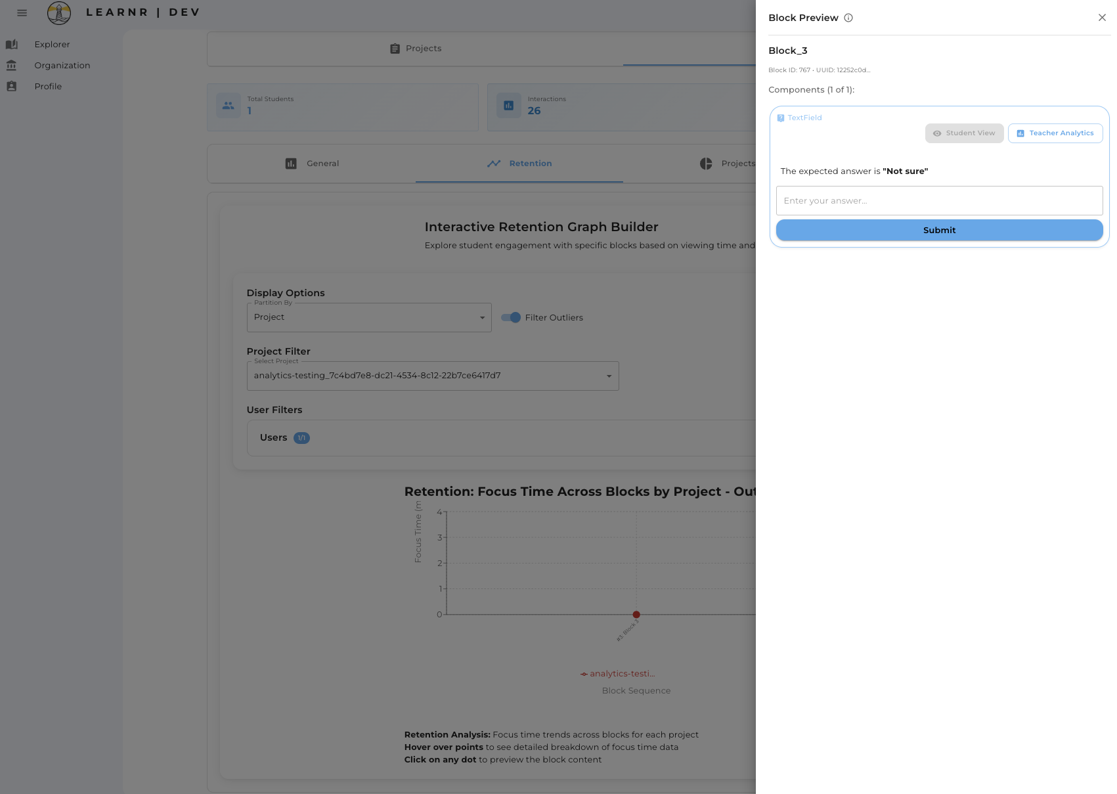Close the Block Preview panel
This screenshot has width=1117, height=794.
point(1102,18)
